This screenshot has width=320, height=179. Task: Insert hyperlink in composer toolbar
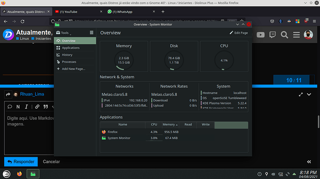37,107
